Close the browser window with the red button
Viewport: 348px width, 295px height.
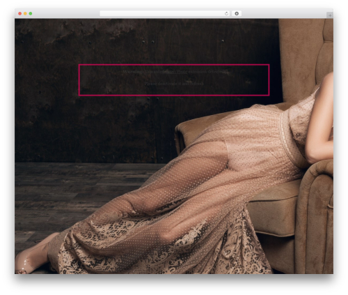[20, 14]
